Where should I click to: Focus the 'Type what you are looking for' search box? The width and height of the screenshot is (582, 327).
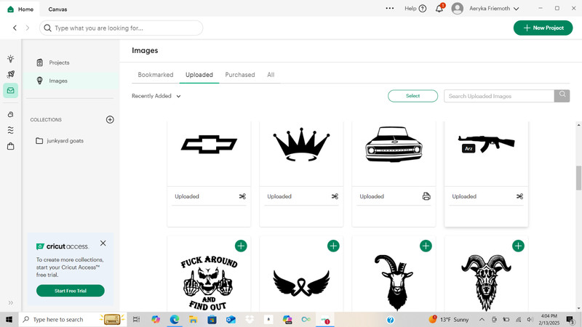[121, 28]
